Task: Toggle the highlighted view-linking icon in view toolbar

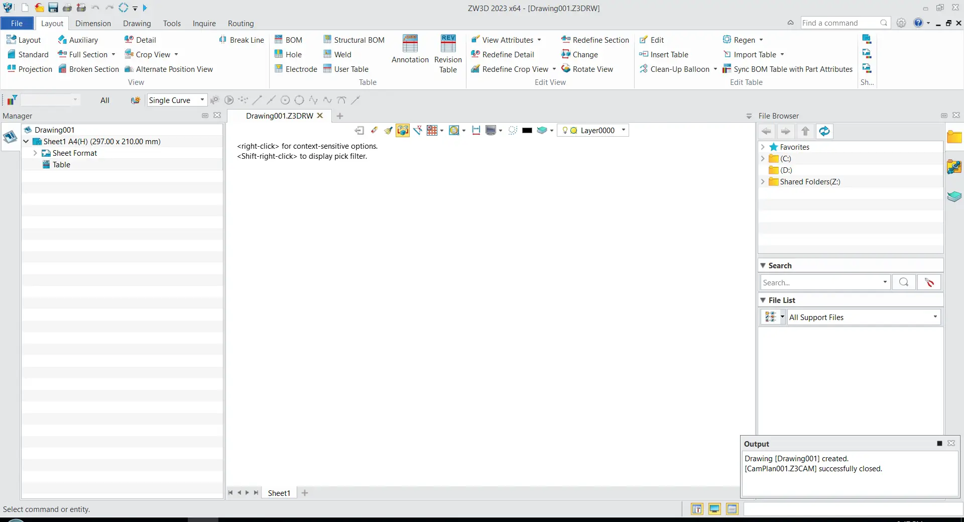Action: click(403, 130)
